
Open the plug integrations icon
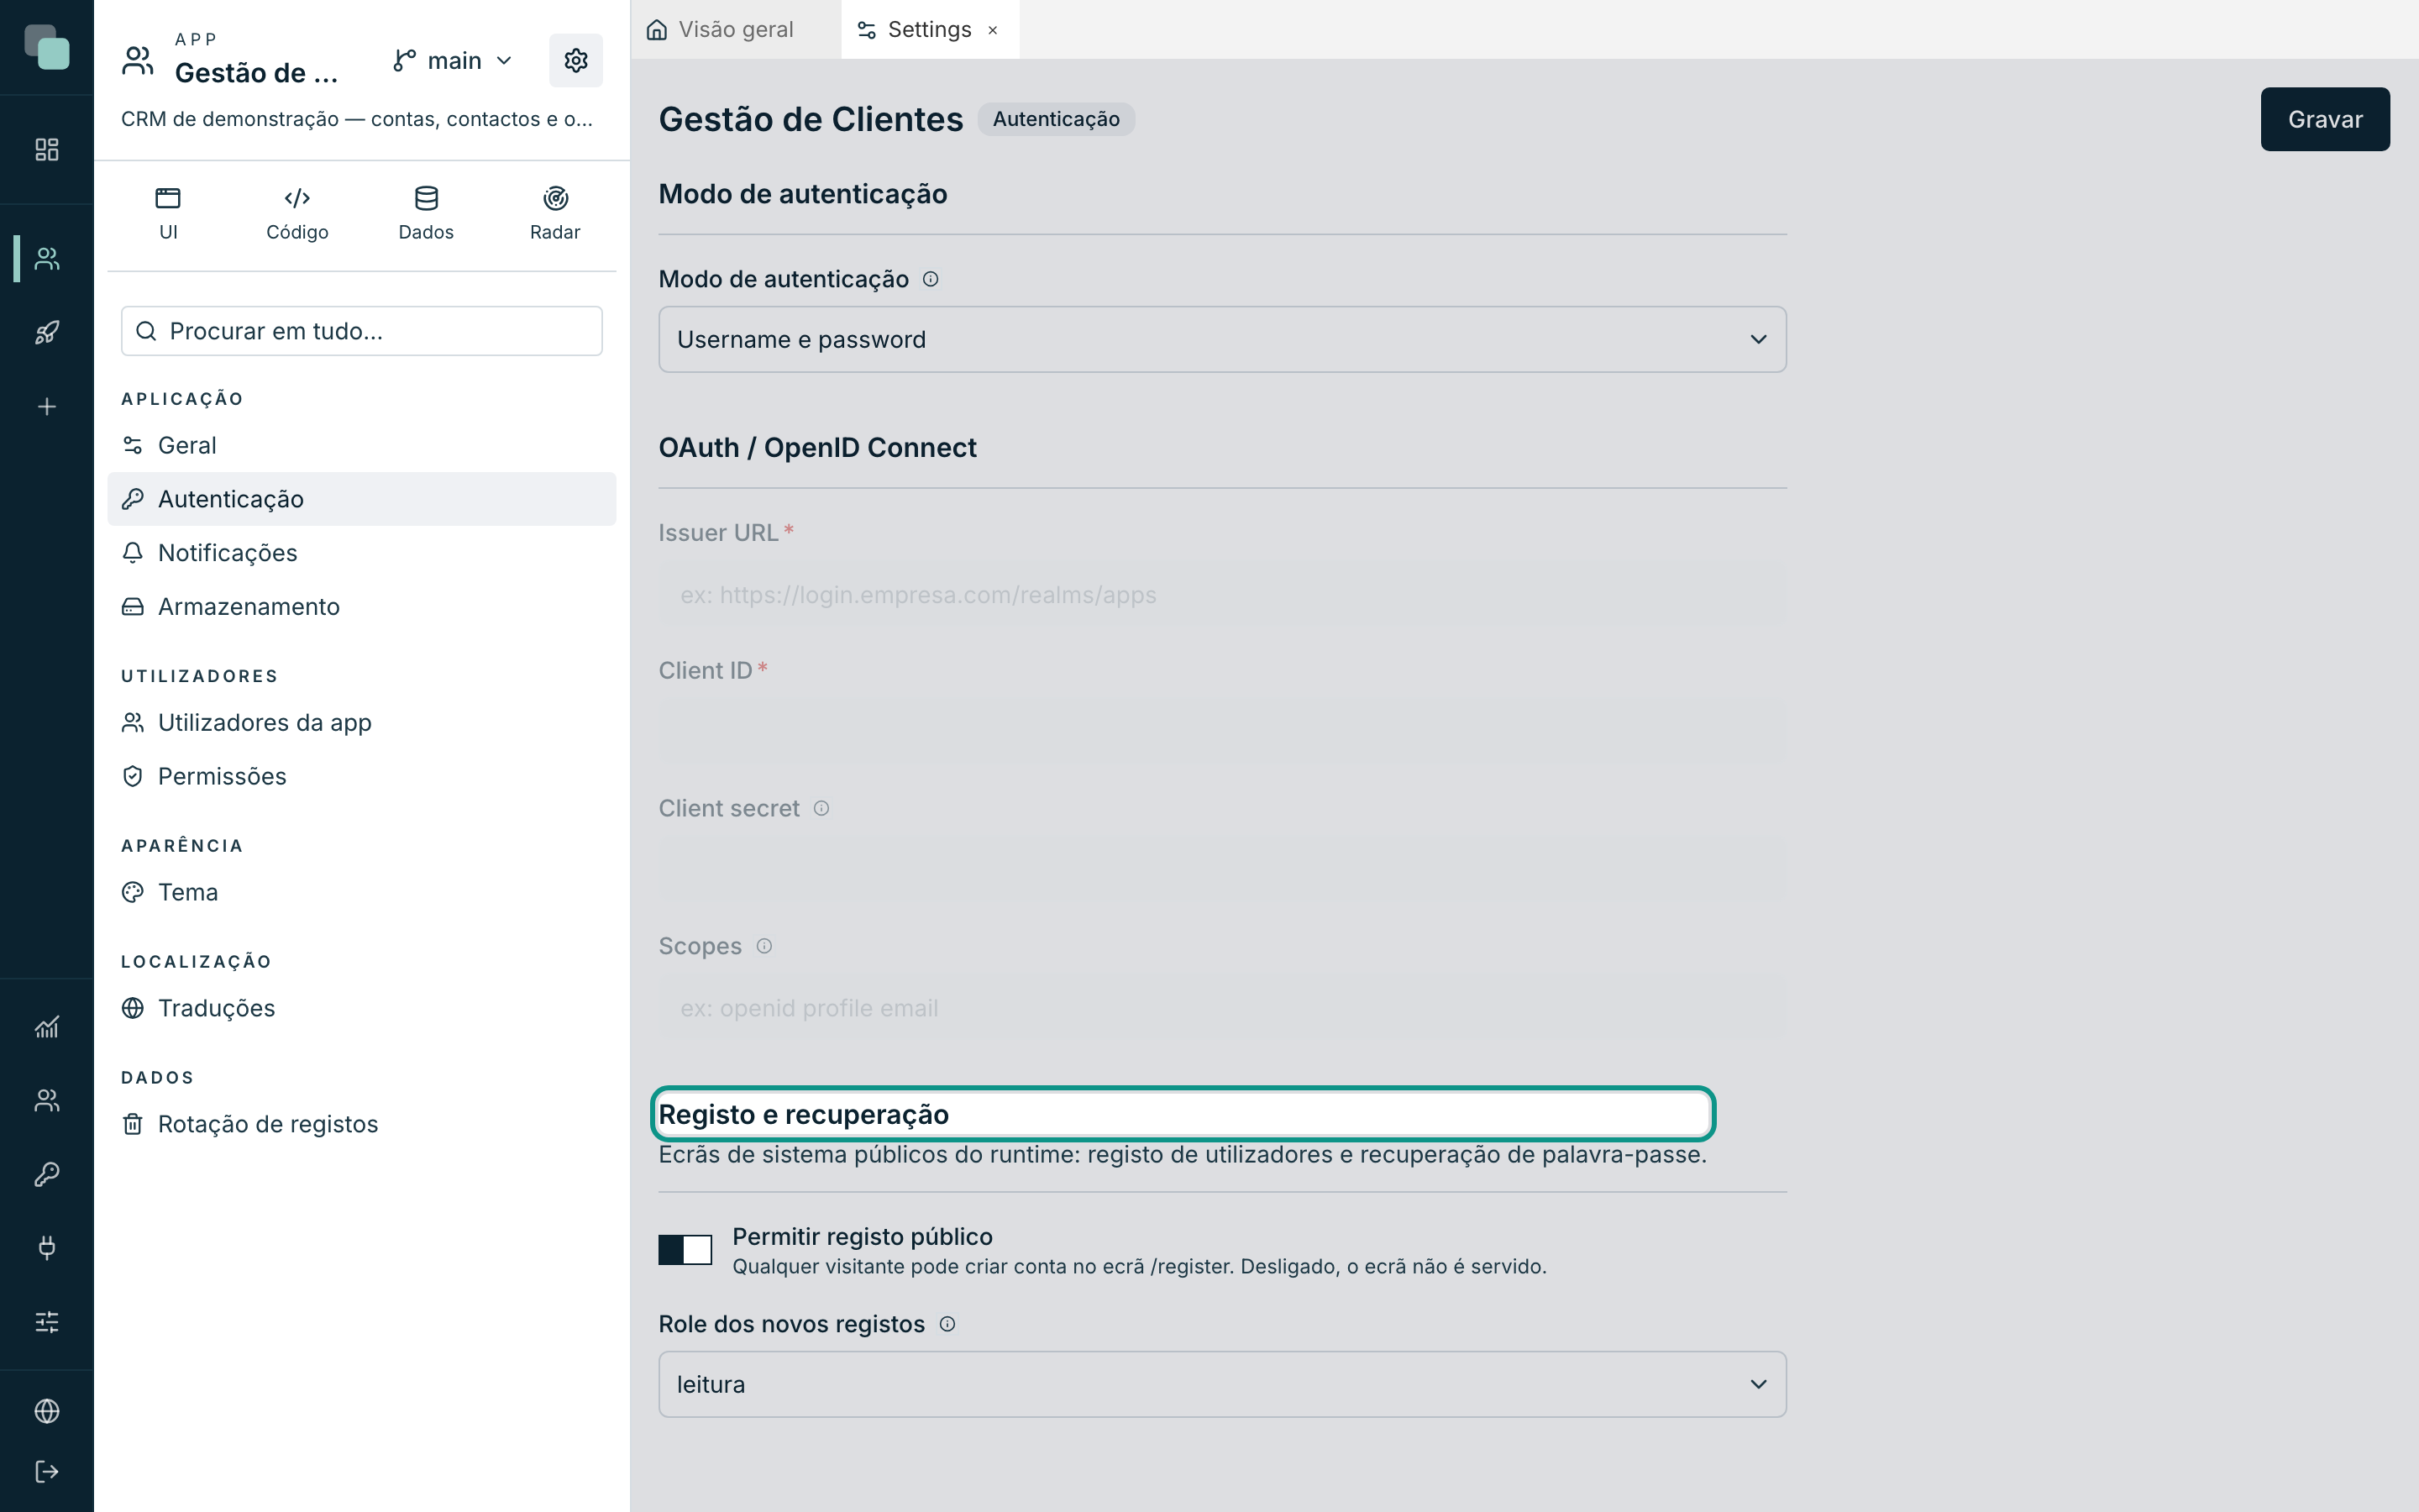[47, 1248]
